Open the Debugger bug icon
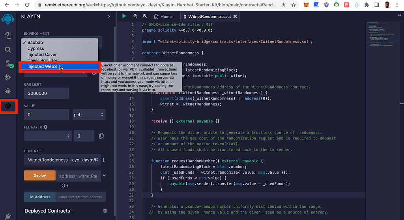Image resolution: width=404 pixels, height=220 pixels. 8,91
